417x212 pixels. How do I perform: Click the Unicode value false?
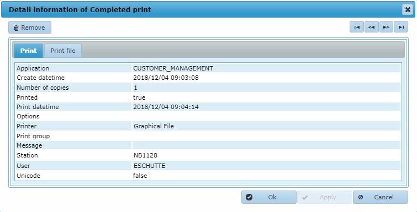pos(140,176)
